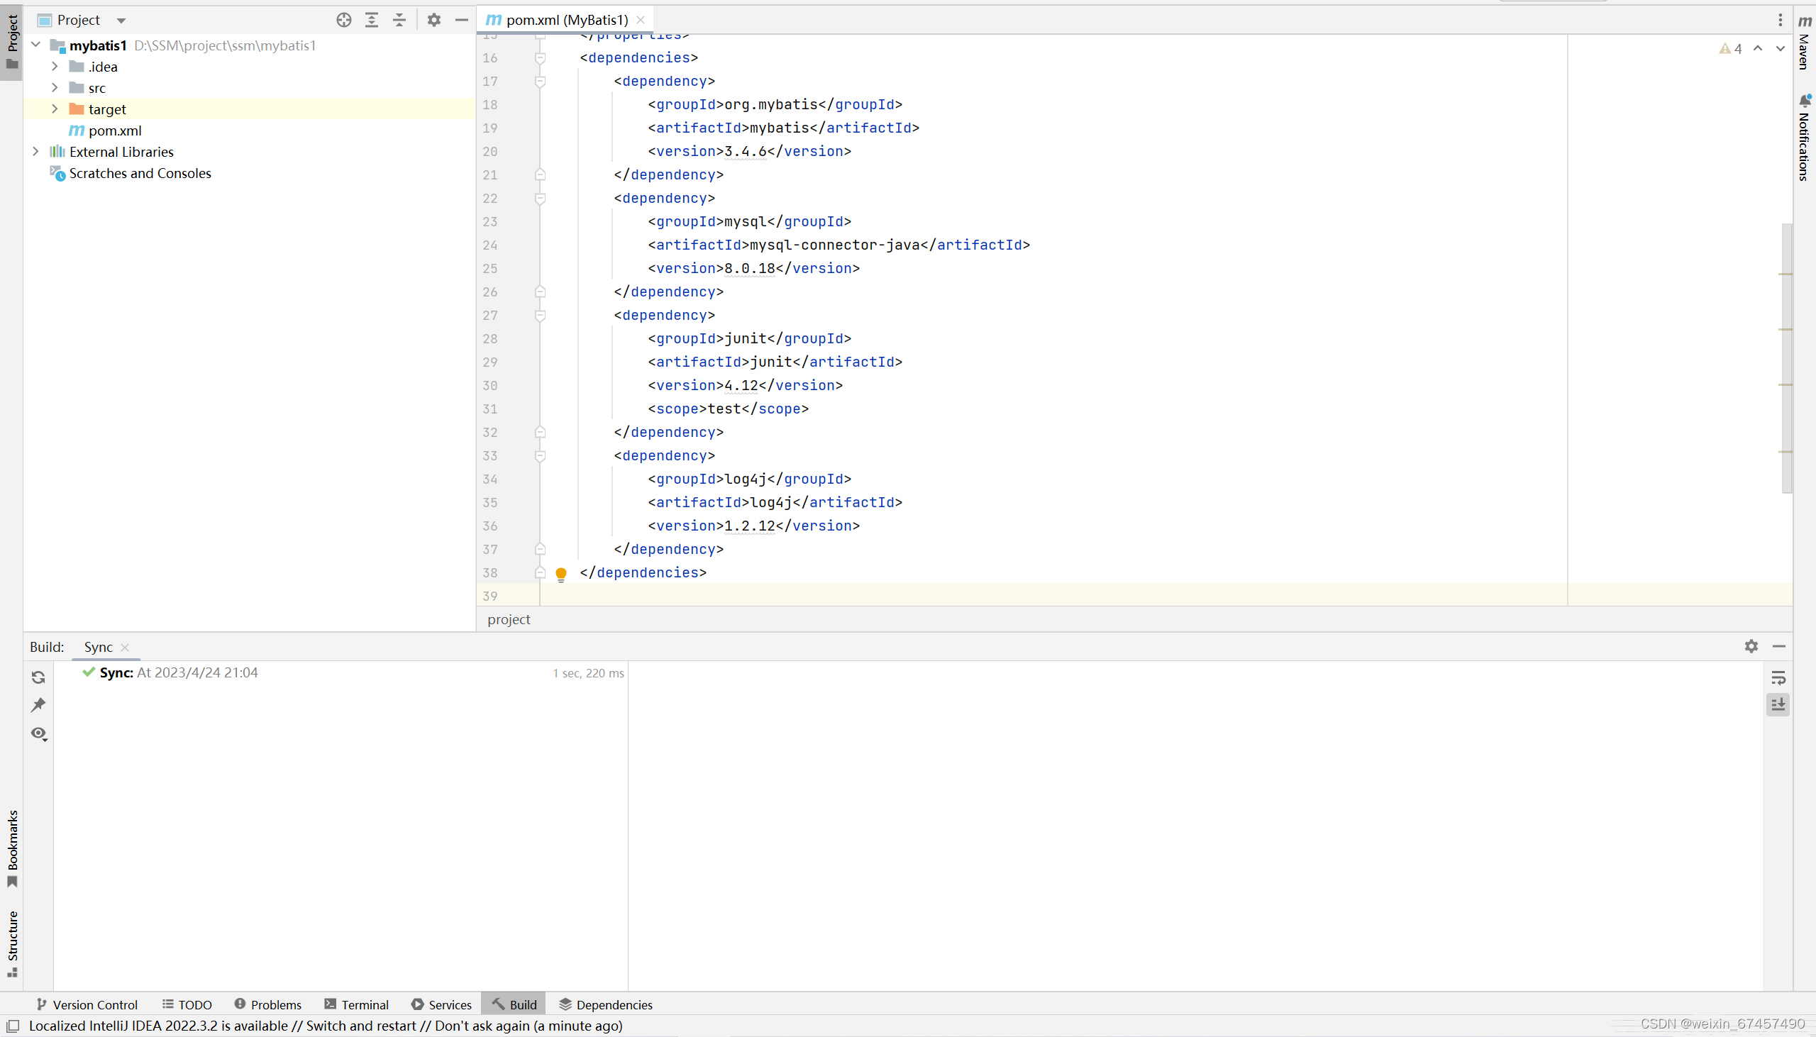
Task: Select pom.xml in the project tree
Action: (x=115, y=131)
